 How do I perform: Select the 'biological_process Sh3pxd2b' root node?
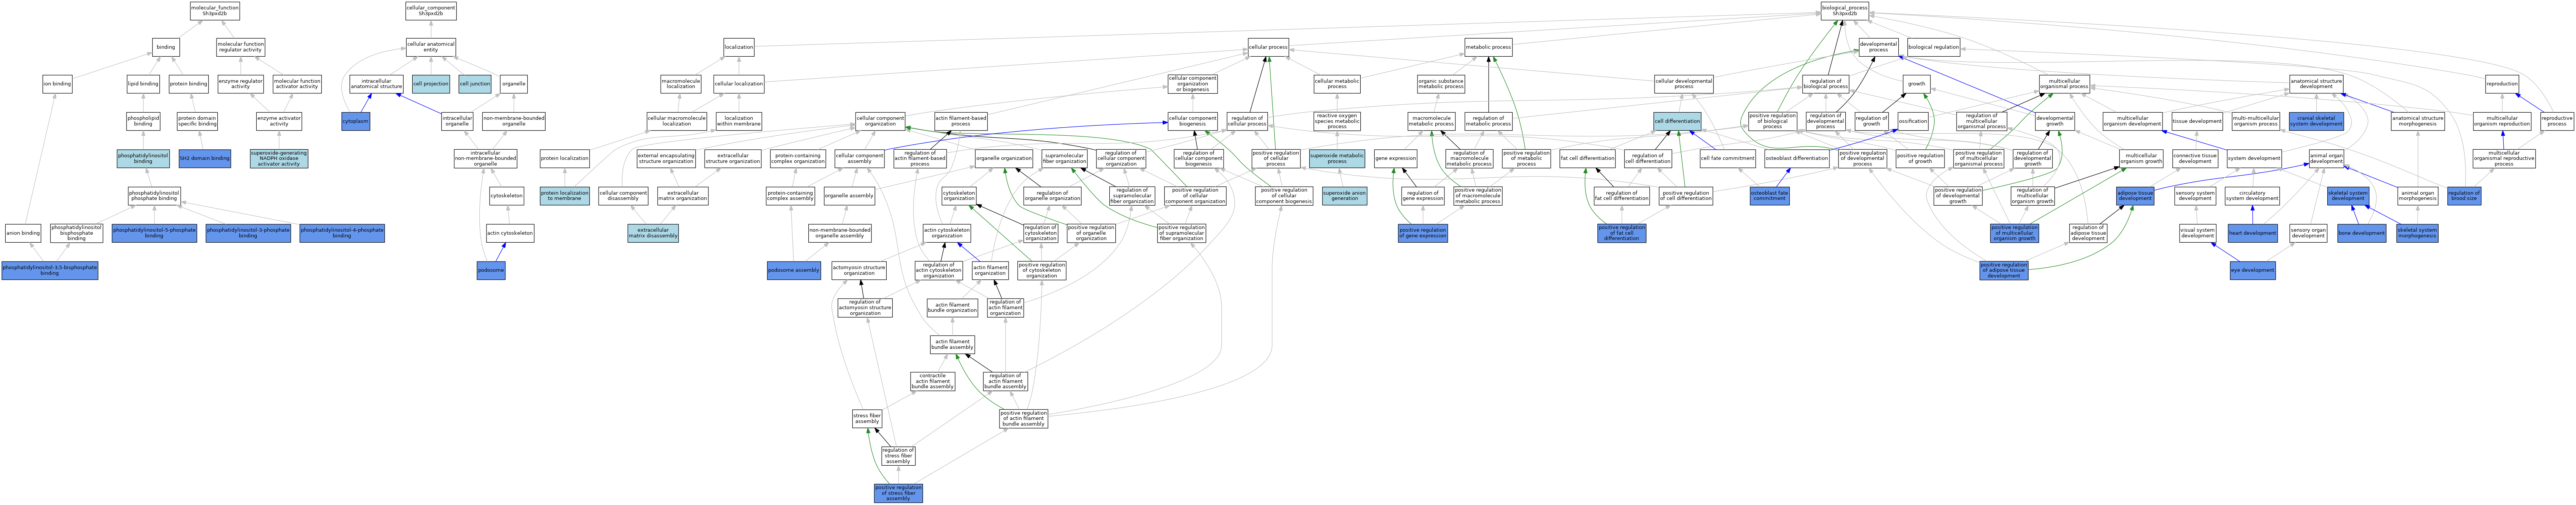[1845, 11]
